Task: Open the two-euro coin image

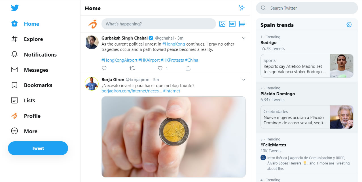Action: (x=173, y=137)
